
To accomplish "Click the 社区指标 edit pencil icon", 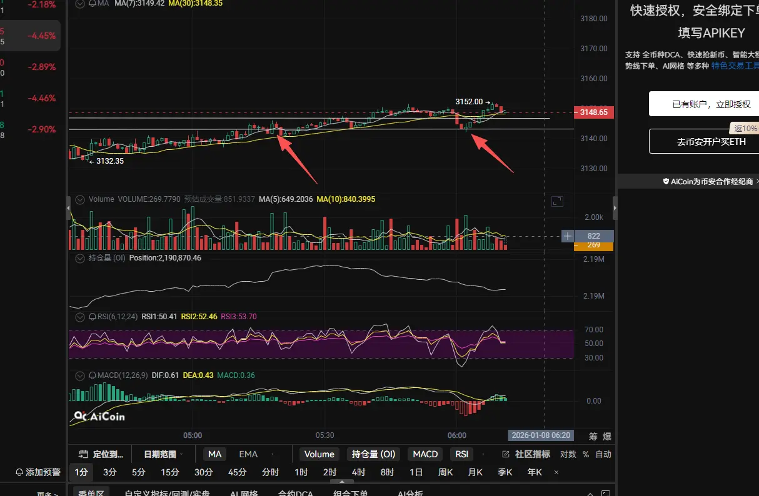I will [x=506, y=454].
